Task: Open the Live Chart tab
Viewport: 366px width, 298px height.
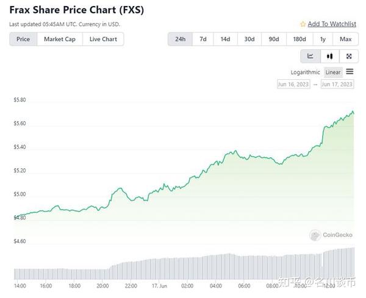Action: 103,39
